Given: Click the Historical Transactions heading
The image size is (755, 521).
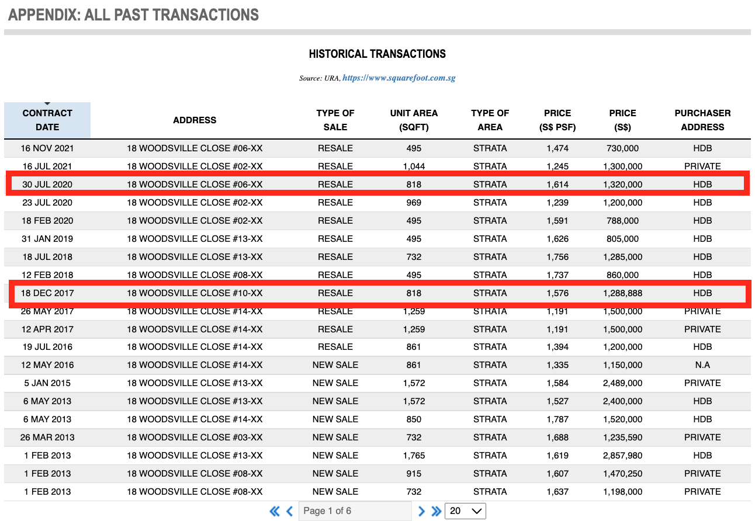Looking at the screenshot, I should point(377,54).
